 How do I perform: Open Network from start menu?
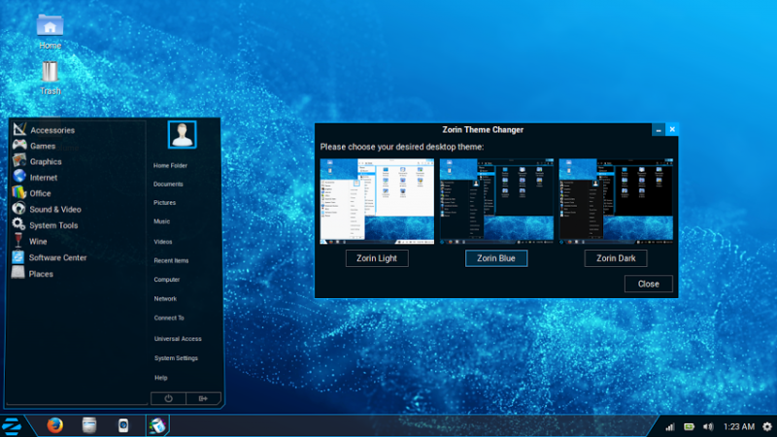[165, 299]
